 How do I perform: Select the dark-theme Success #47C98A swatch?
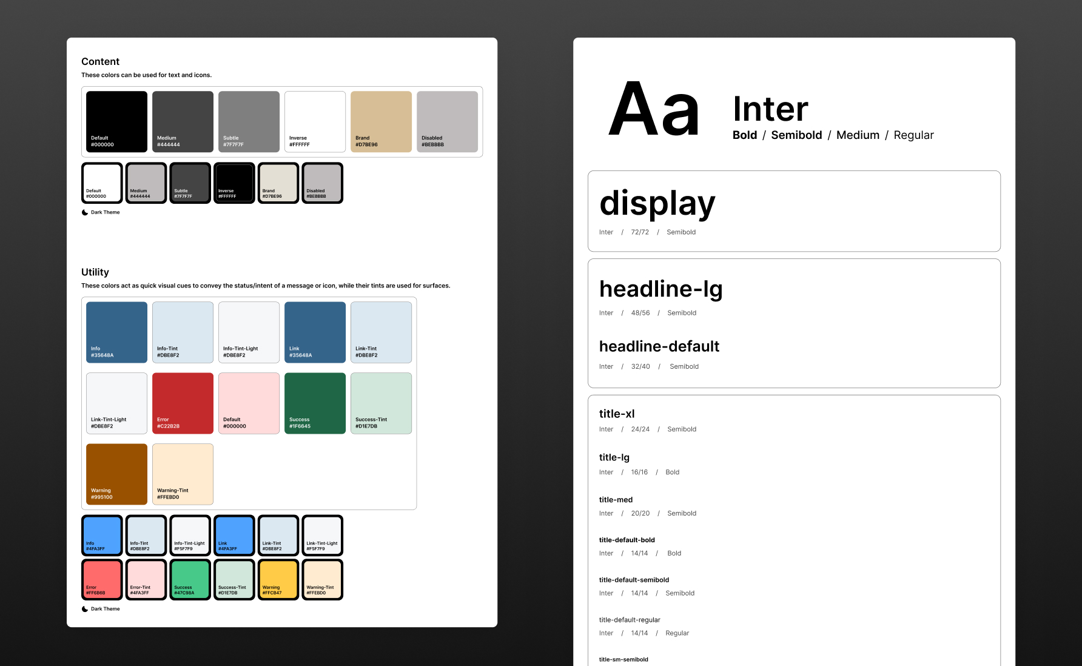pos(190,580)
